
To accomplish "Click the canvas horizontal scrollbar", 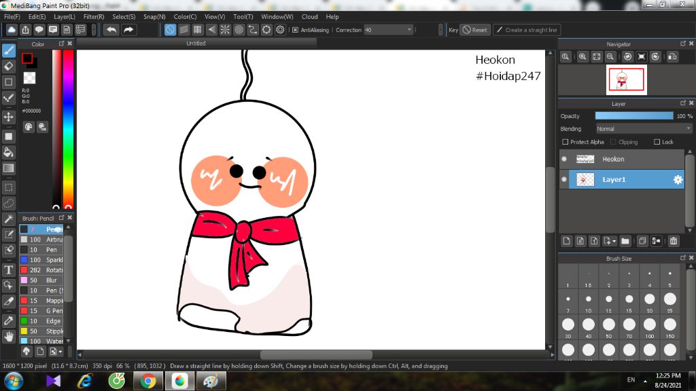I will [316, 354].
